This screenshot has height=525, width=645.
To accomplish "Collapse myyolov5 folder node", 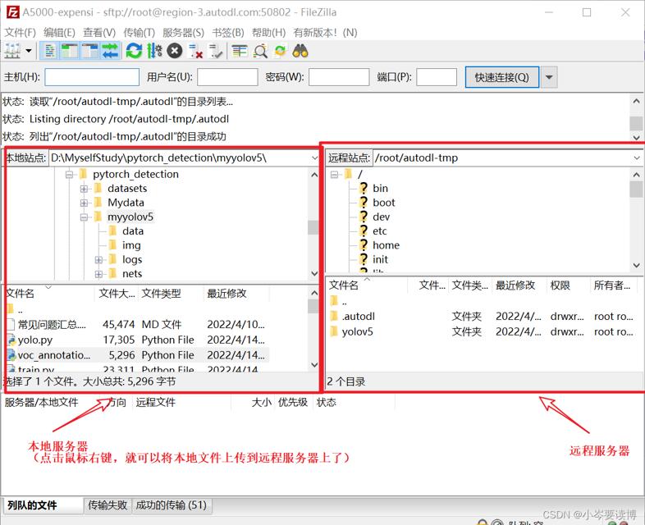I will (84, 217).
